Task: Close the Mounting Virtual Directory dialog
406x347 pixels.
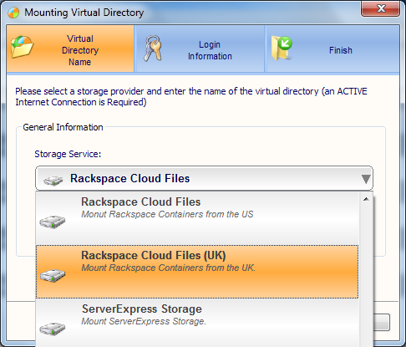Action: (381, 8)
